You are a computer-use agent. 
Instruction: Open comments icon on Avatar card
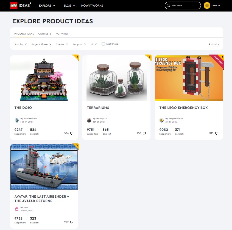coord(72,222)
